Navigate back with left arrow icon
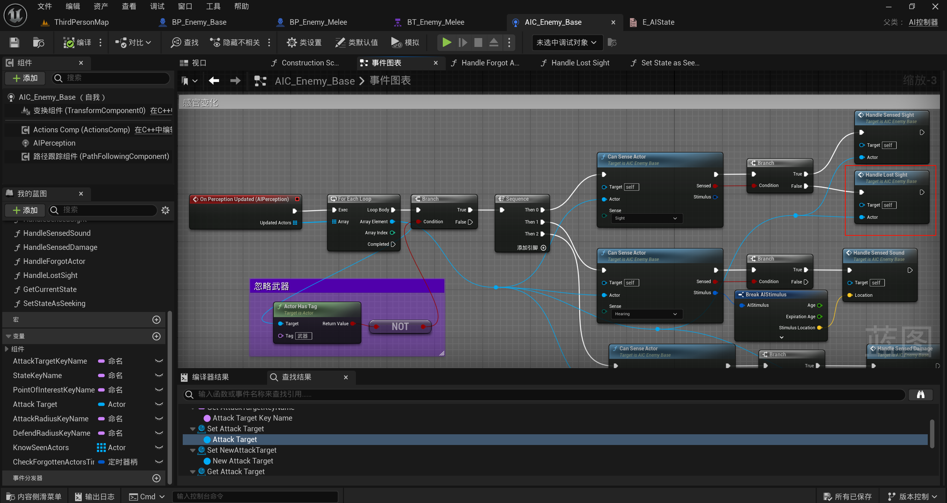This screenshot has height=503, width=947. [x=214, y=81]
